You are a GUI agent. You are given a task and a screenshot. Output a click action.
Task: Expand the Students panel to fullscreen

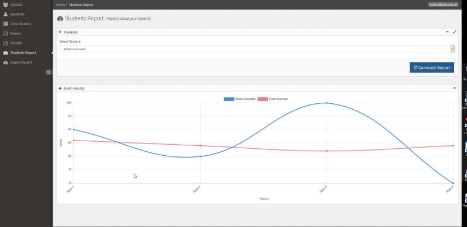[454, 32]
